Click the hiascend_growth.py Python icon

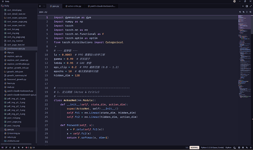(5, 79)
